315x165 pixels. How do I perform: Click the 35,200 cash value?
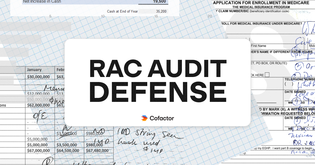[161, 12]
